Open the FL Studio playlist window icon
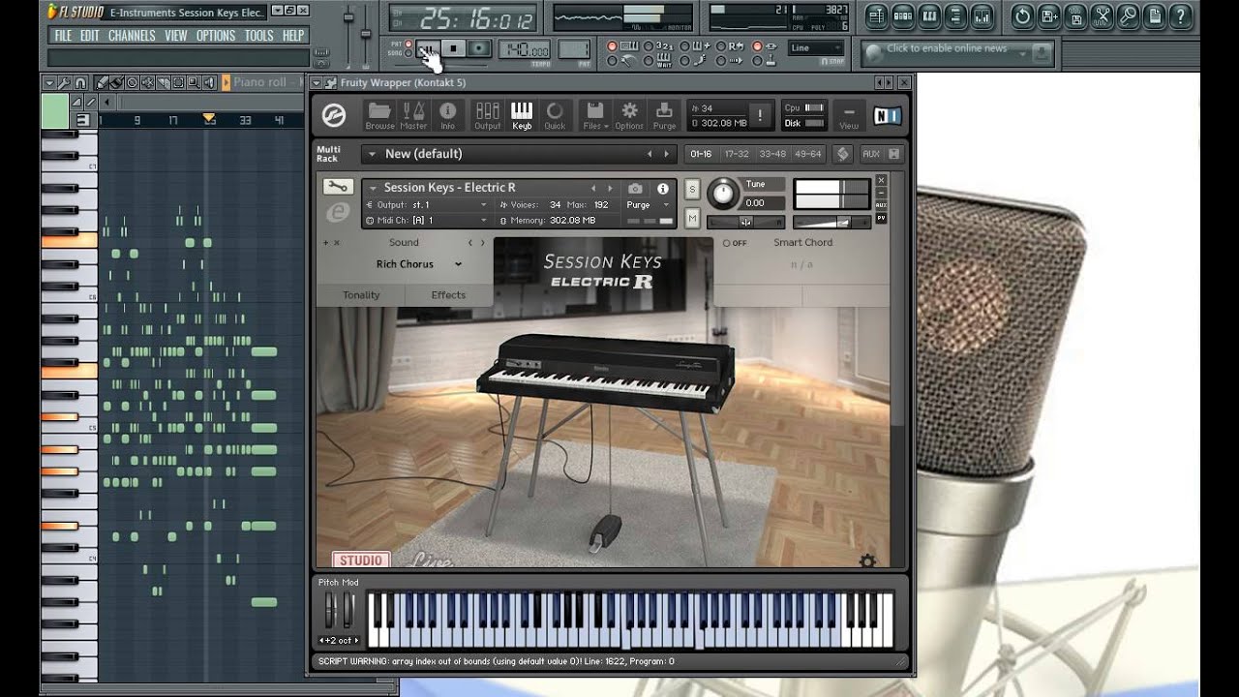The height and width of the screenshot is (697, 1239). [876, 15]
